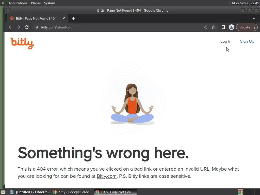Expand the tab search dropdown
The image size is (260, 195).
tap(254, 18)
